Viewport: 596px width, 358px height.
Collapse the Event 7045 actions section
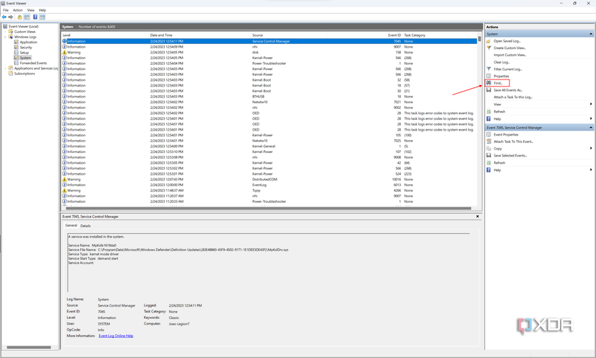coord(591,128)
